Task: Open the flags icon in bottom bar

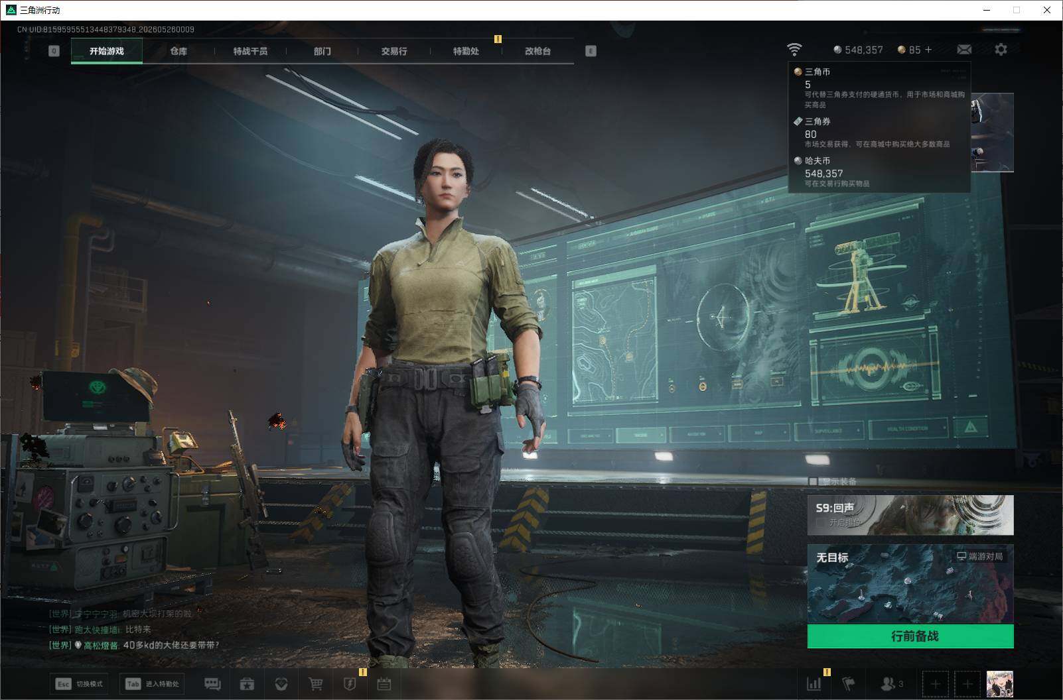Action: (x=848, y=683)
